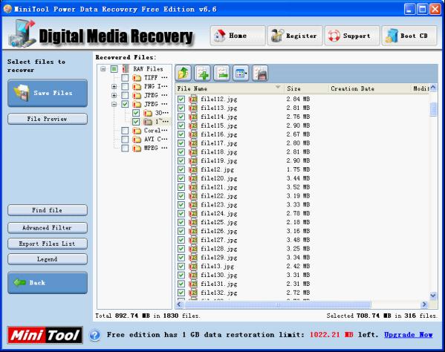Check the Corel folder checkbox
Screen dimensions: 445x352
pos(125,131)
